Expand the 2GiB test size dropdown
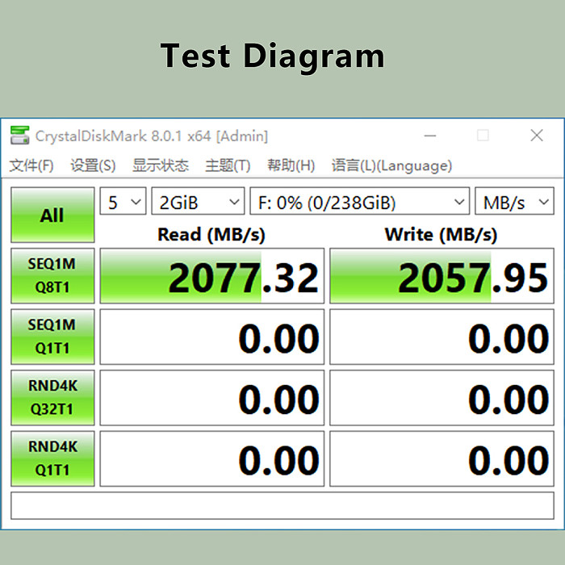The height and width of the screenshot is (565, 565). click(198, 201)
